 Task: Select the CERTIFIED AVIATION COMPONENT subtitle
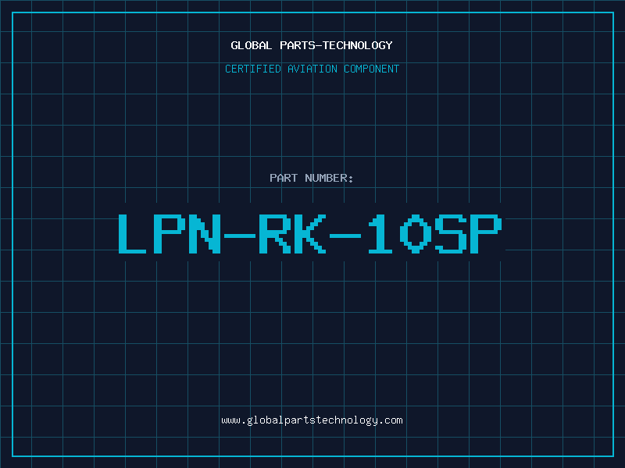coord(312,69)
